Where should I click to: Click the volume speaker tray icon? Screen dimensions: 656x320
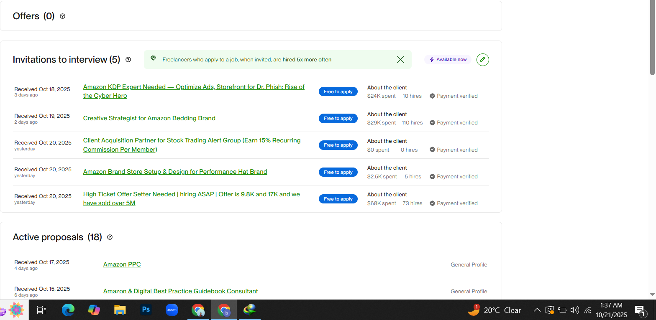pos(575,310)
